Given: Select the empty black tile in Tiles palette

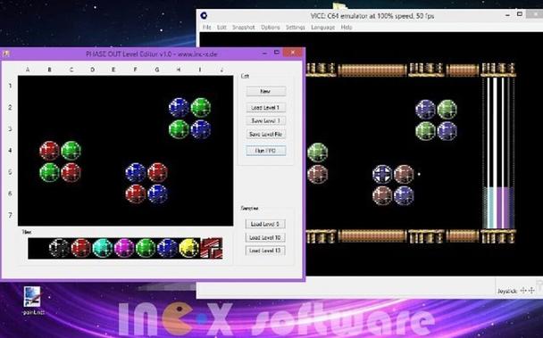Looking at the screenshot, I should (38, 249).
